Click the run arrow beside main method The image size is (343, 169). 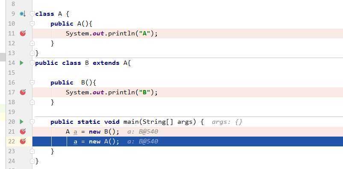pyautogui.click(x=21, y=122)
